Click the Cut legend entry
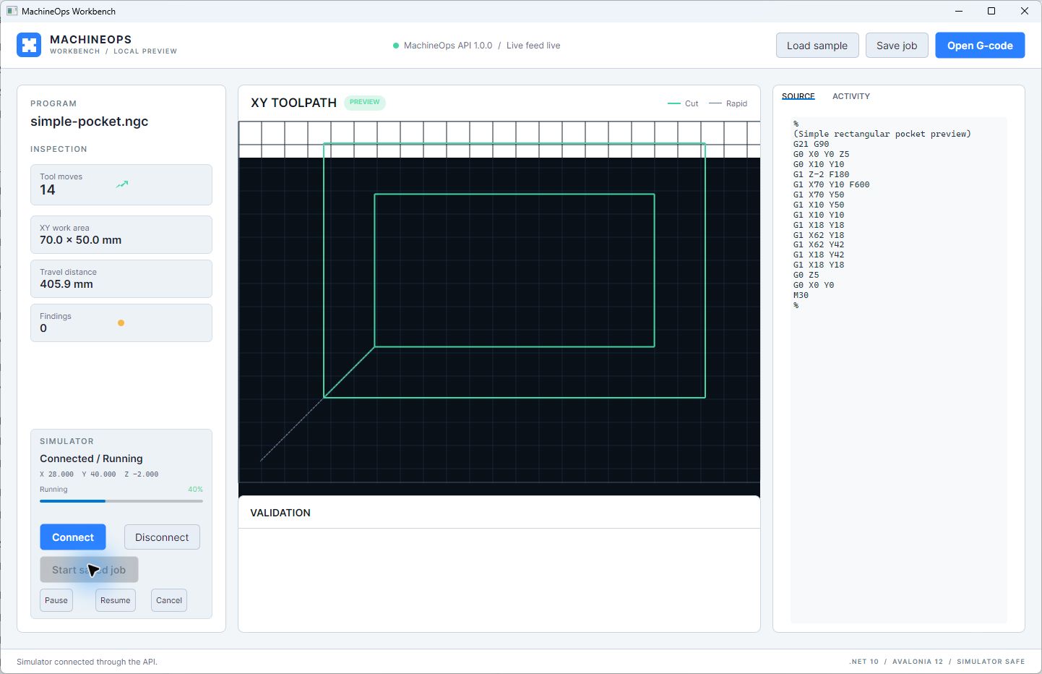Screen dimensions: 1042x674 pos(683,103)
